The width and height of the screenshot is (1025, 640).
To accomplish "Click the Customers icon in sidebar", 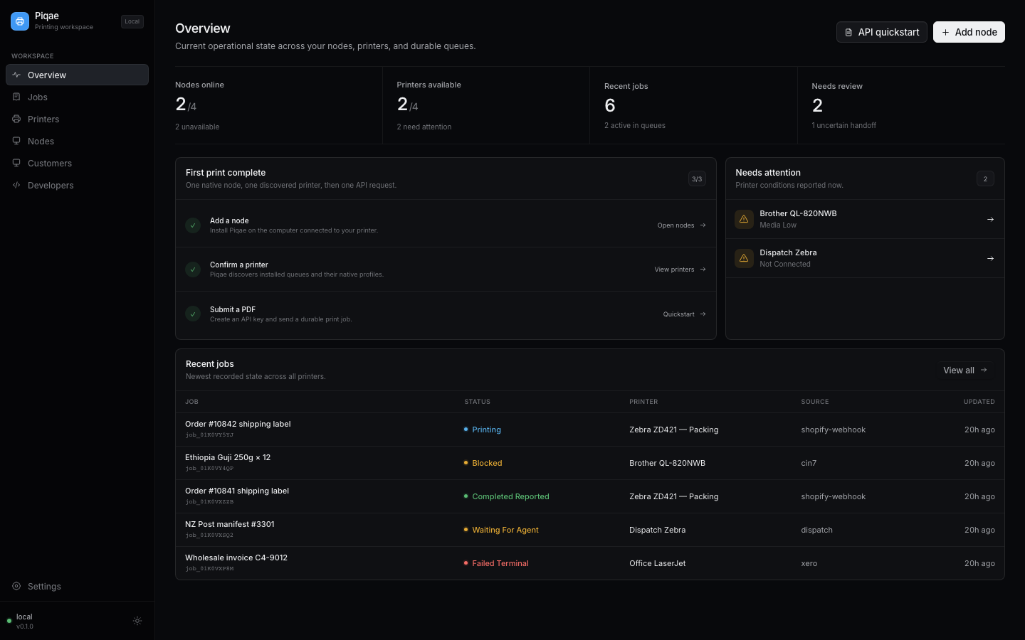I will (x=16, y=163).
